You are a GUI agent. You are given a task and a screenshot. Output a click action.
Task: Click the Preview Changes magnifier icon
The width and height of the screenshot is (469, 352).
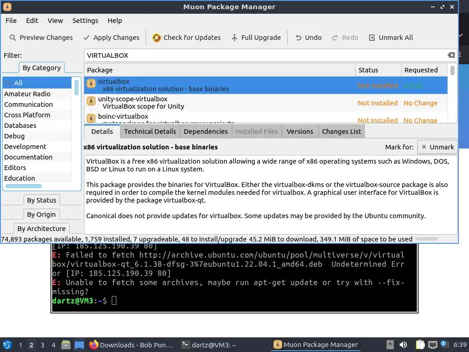(x=12, y=38)
